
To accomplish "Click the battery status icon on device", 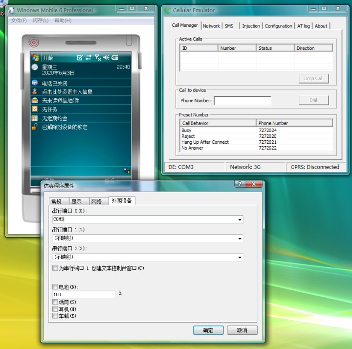I will [x=115, y=58].
